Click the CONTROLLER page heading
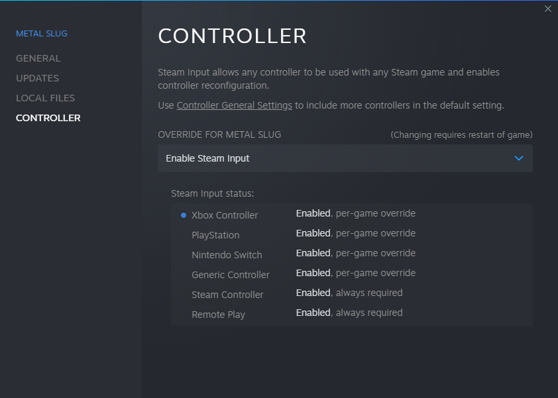This screenshot has width=558, height=398. tap(232, 36)
